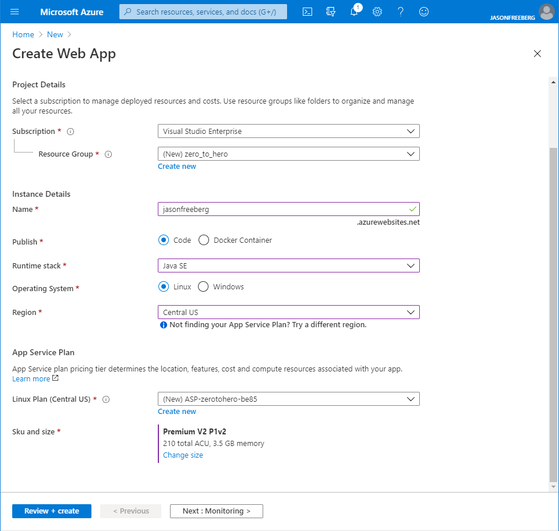Open the Region dropdown
559x531 pixels.
(x=288, y=312)
